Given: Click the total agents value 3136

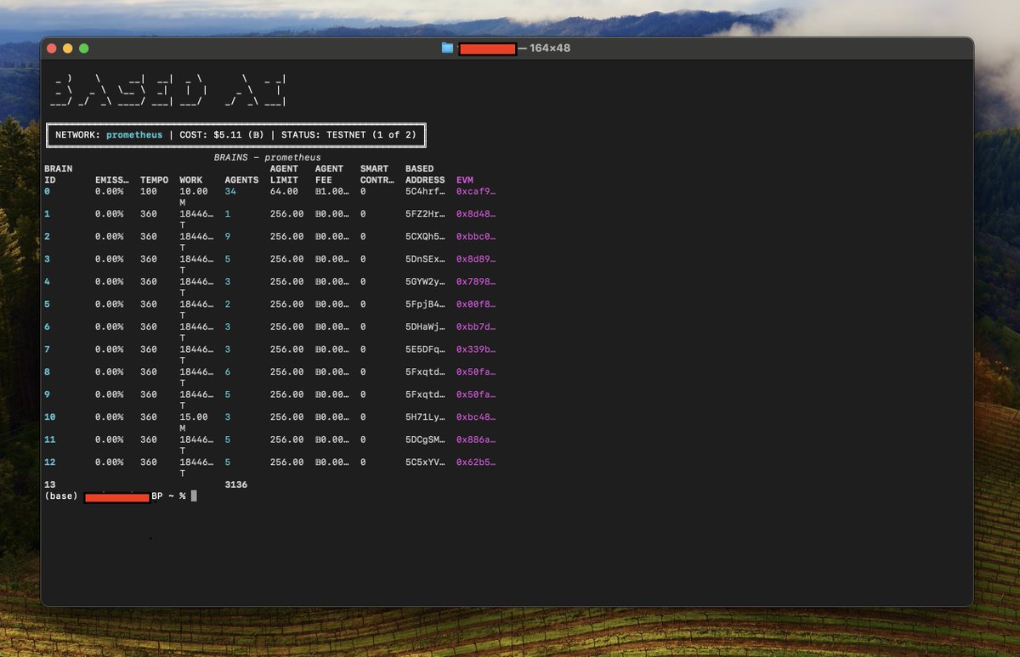Looking at the screenshot, I should 235,484.
